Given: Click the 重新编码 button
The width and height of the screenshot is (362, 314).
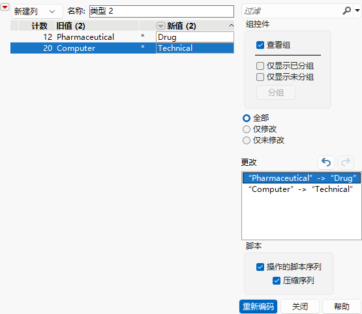Looking at the screenshot, I should coord(258,307).
